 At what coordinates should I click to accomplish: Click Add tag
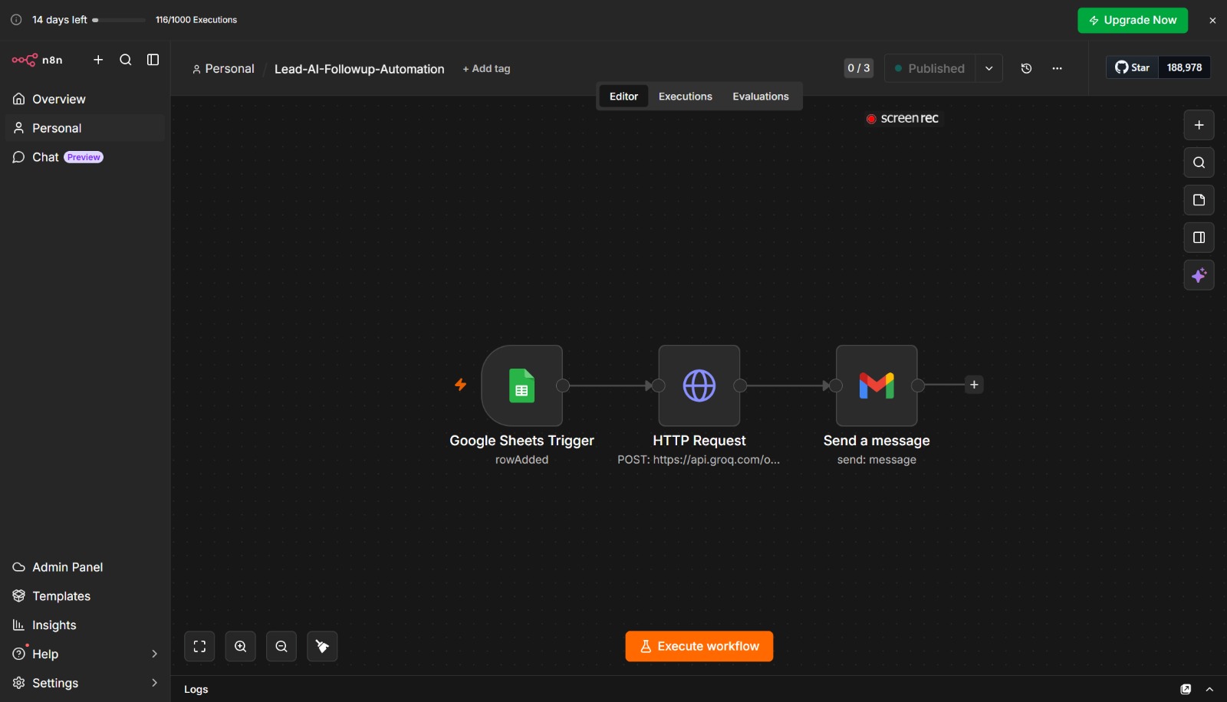click(x=486, y=69)
